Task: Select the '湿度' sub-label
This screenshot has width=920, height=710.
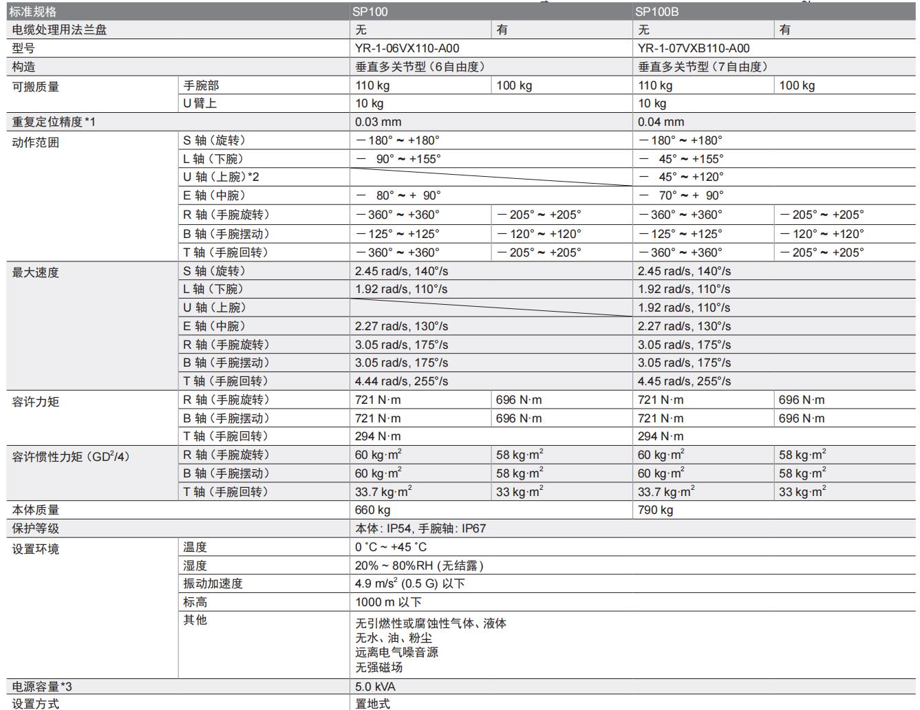Action: pyautogui.click(x=195, y=566)
